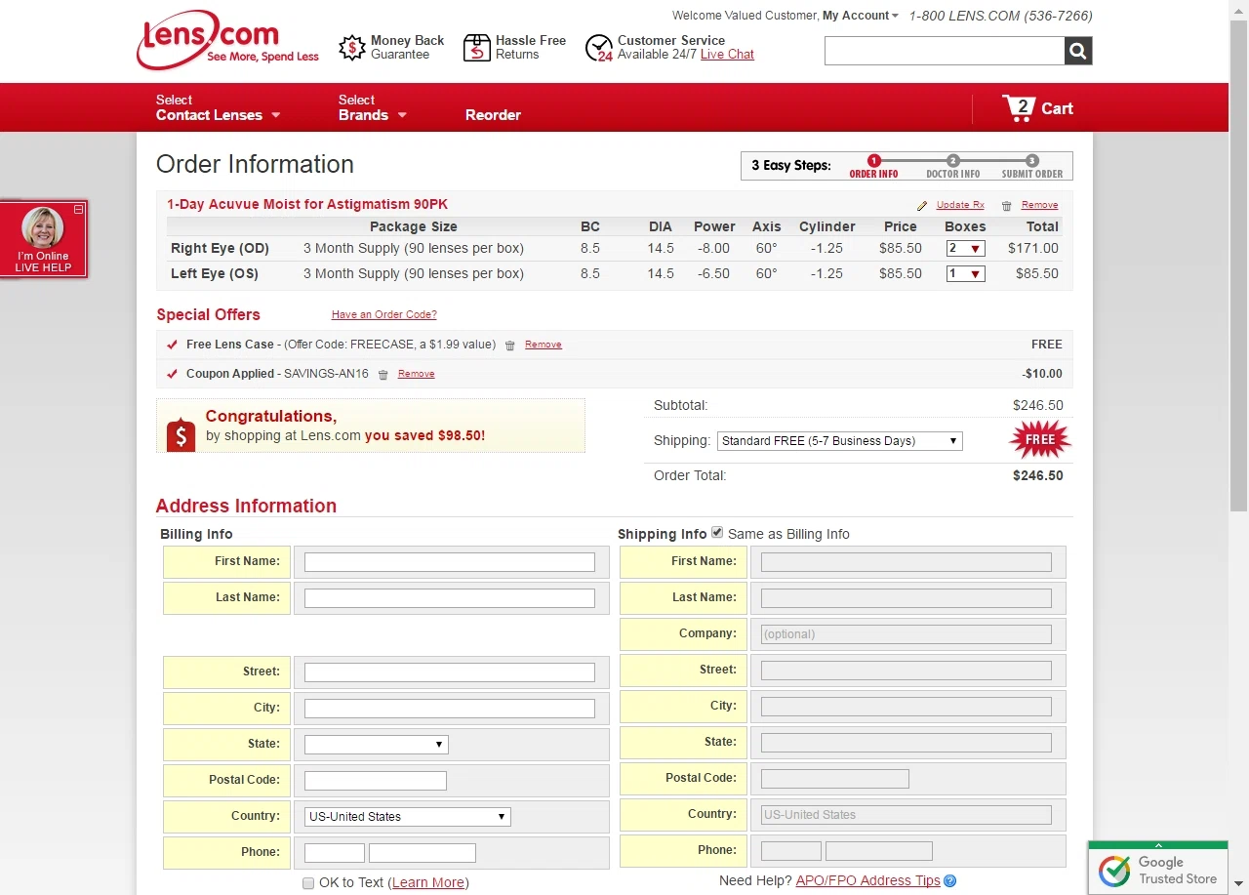This screenshot has height=895, width=1249.
Task: Click the billing First Name field
Action: [450, 562]
